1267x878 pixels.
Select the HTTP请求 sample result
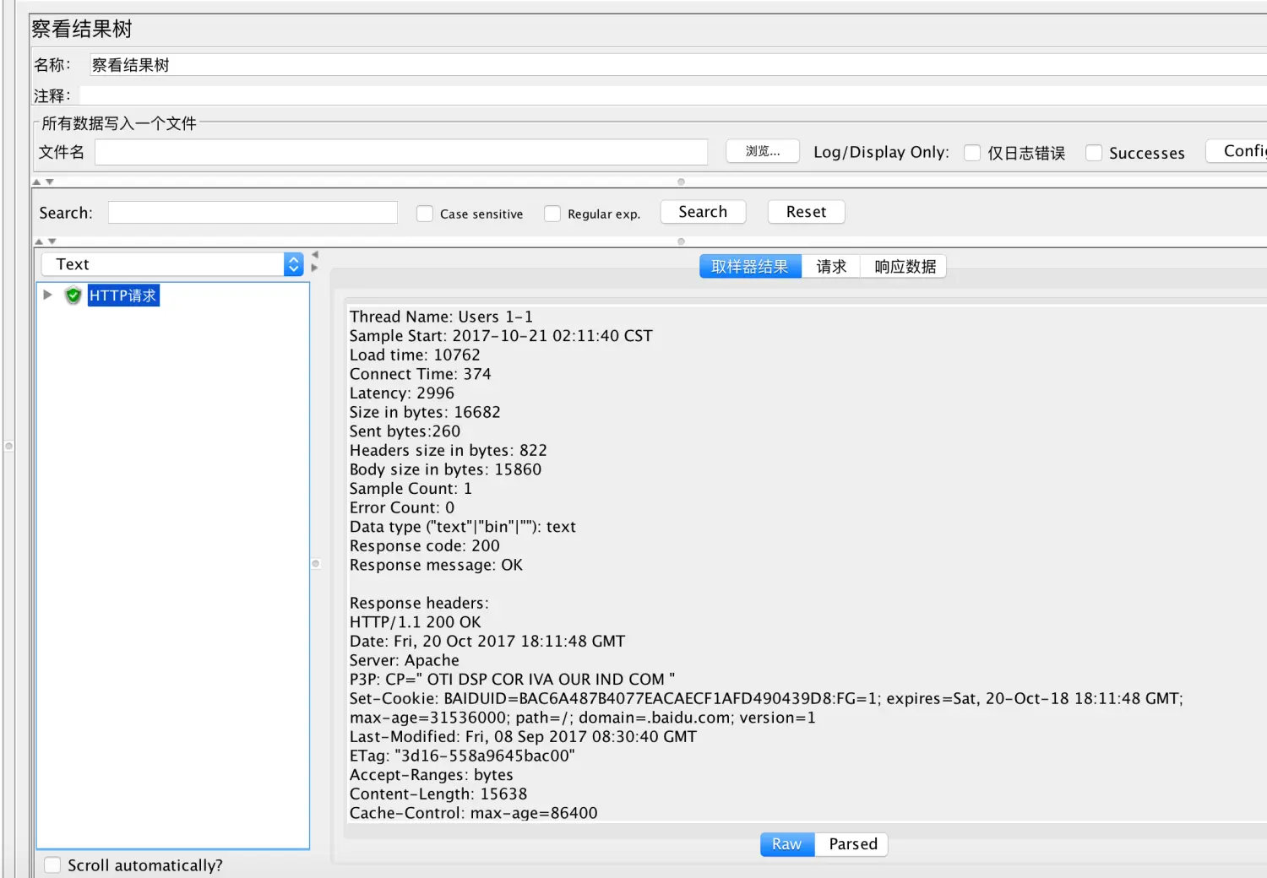coord(123,295)
